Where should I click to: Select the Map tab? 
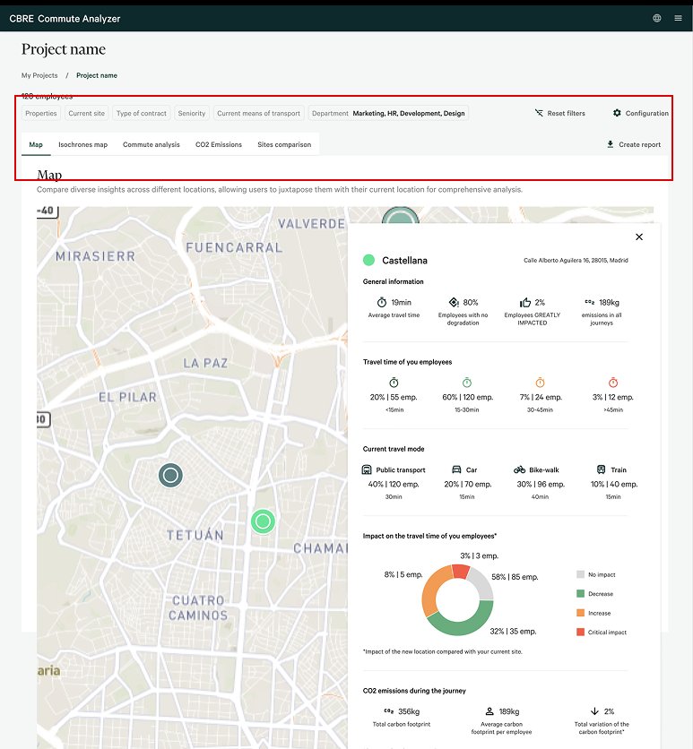click(36, 144)
